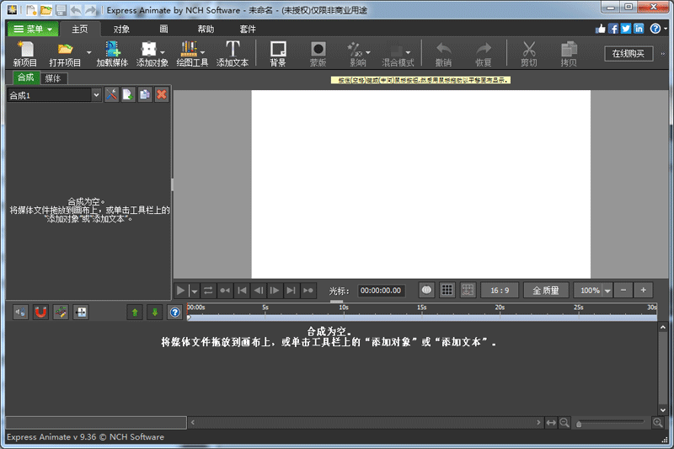Viewport: 674px width, 449px height.
Task: Open the 绘图工具 drawing tools
Action: (189, 54)
